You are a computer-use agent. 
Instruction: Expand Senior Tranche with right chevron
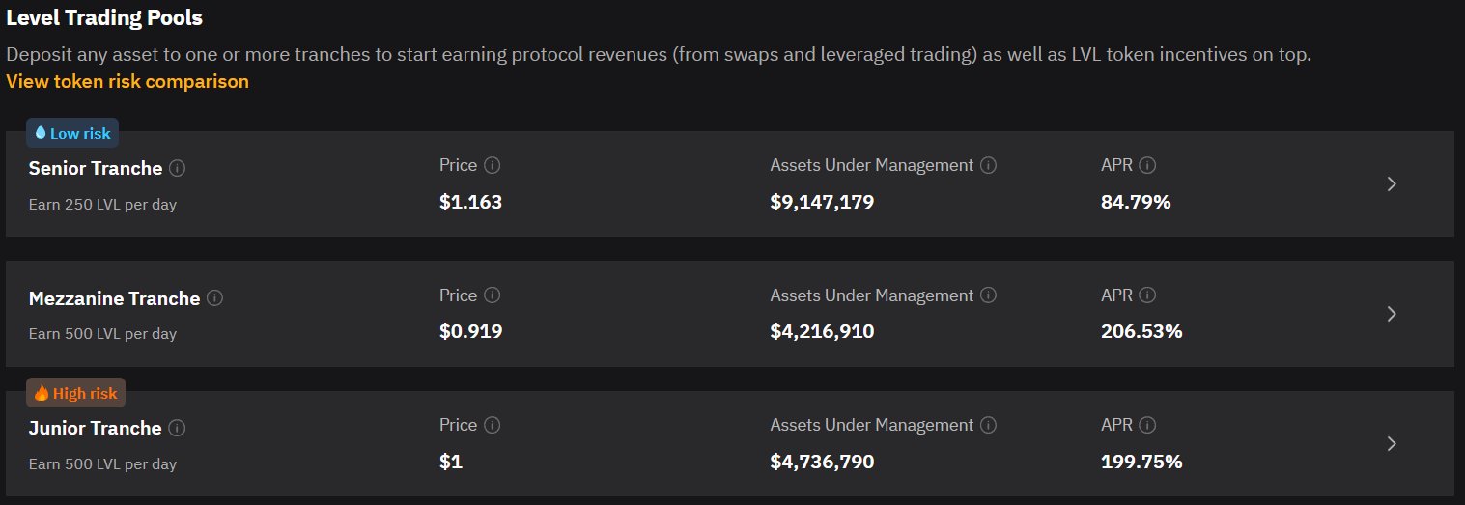tap(1391, 183)
